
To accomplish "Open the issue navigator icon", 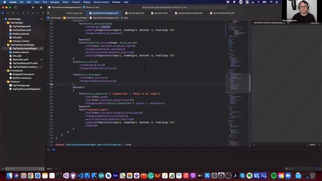I will coord(23,13).
